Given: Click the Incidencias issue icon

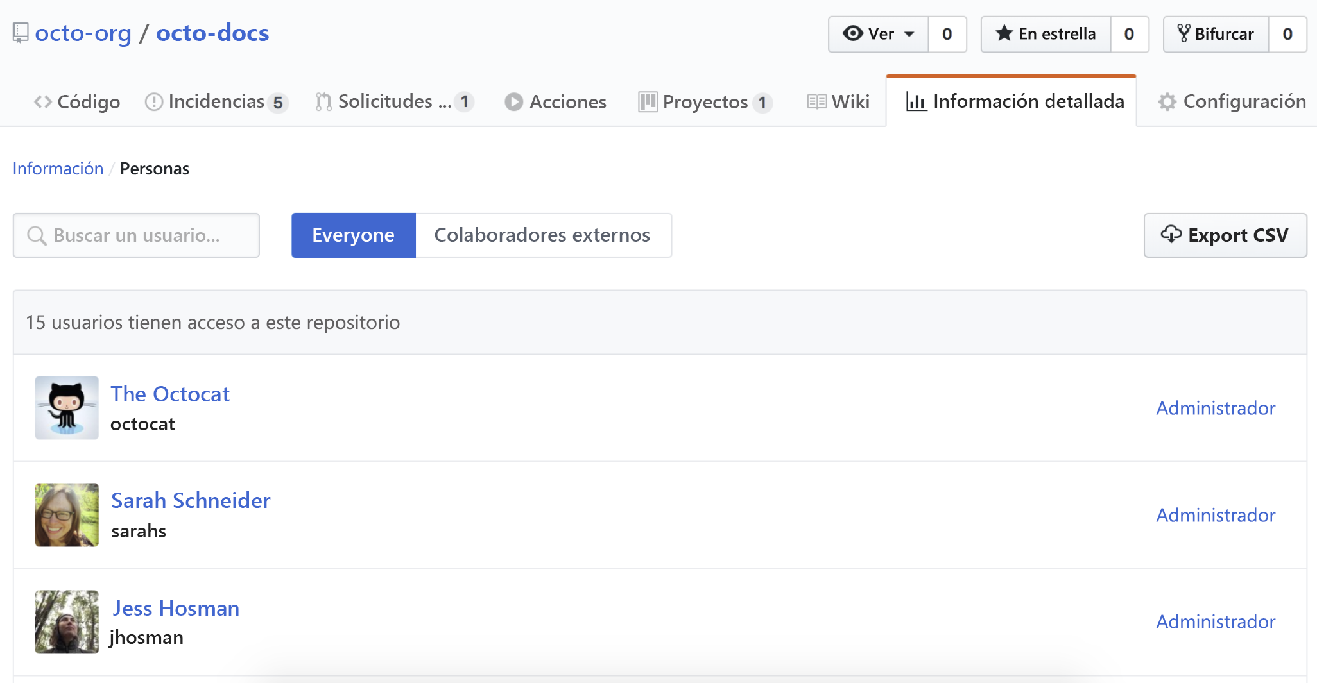Looking at the screenshot, I should (x=154, y=101).
